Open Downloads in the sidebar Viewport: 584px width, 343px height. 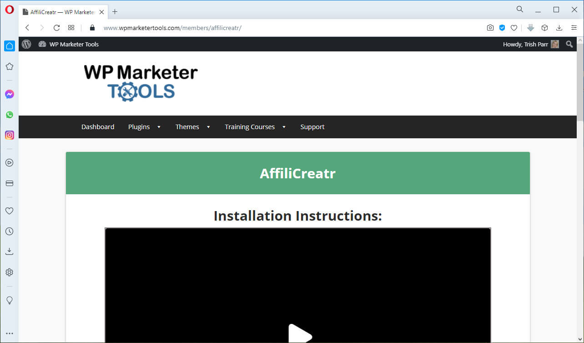point(9,252)
